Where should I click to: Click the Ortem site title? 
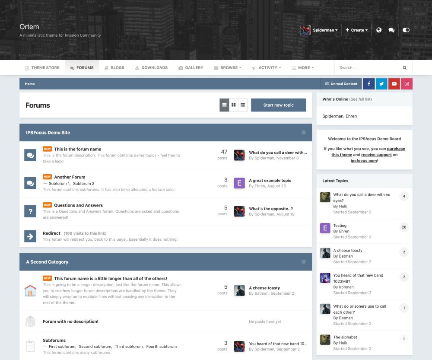(x=29, y=27)
